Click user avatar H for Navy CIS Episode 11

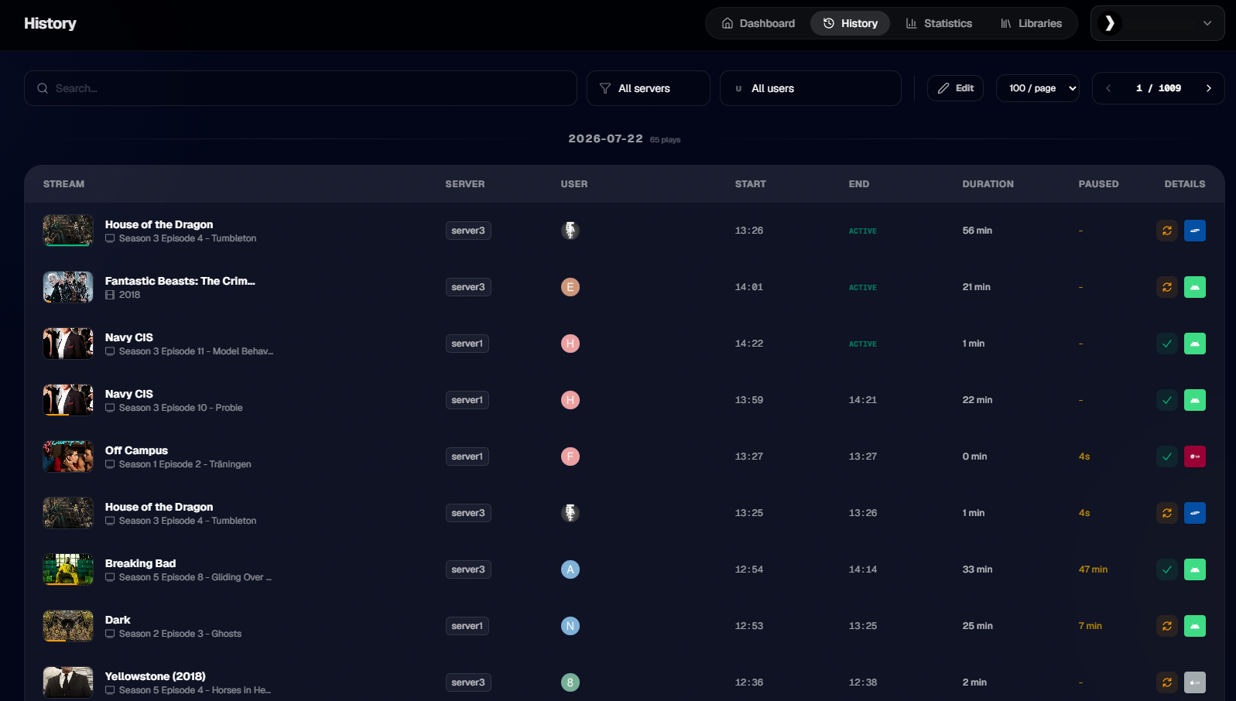click(570, 344)
